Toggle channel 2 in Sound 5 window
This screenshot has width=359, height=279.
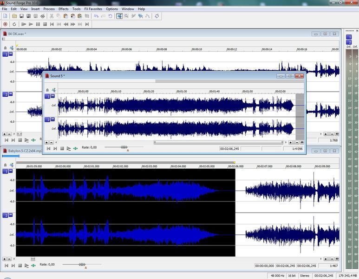click(x=47, y=120)
